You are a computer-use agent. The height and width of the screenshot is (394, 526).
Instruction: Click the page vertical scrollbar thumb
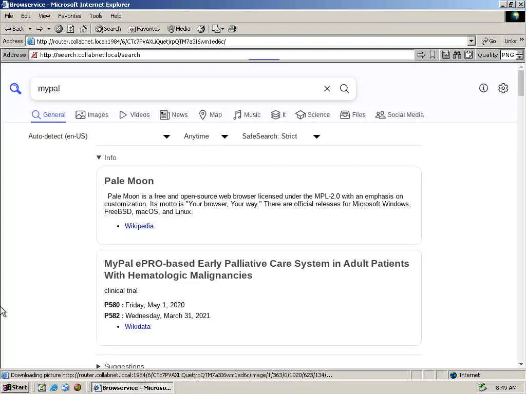[521, 83]
